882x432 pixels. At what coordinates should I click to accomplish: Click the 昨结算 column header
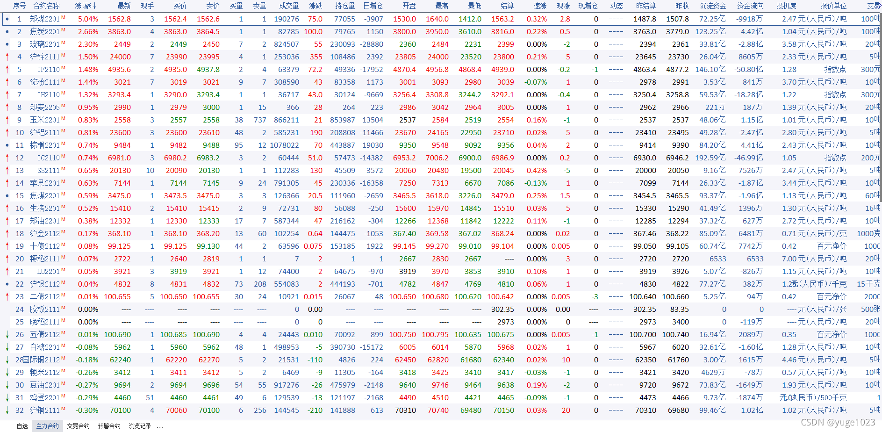tap(646, 6)
